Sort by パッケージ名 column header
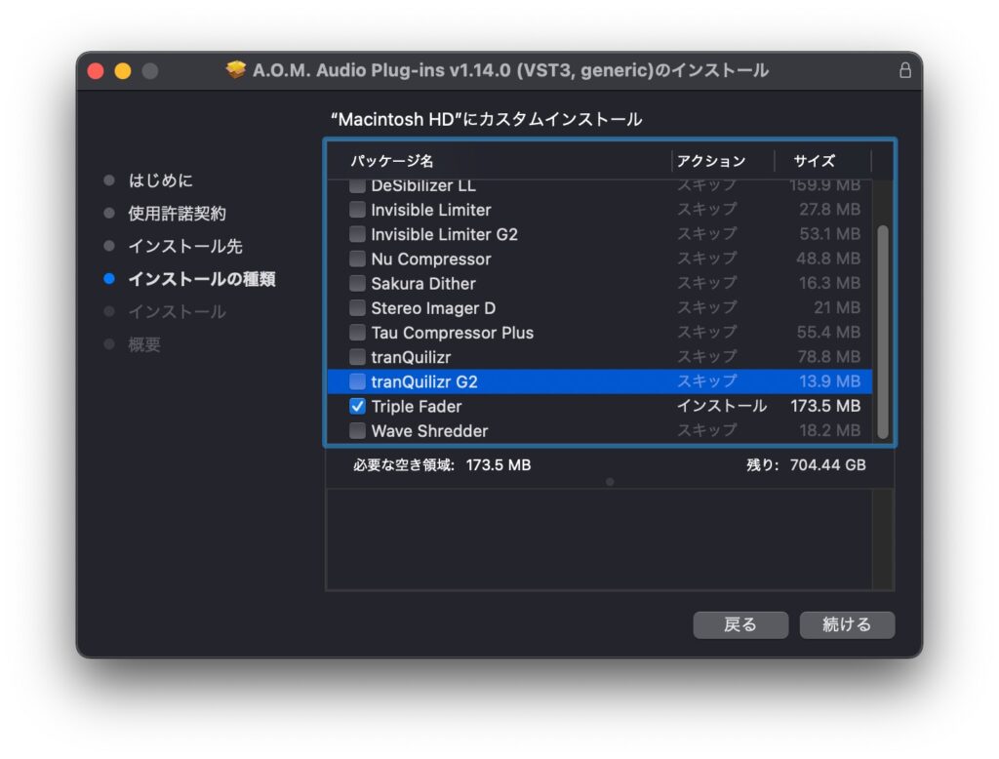Image resolution: width=999 pixels, height=759 pixels. coord(392,161)
